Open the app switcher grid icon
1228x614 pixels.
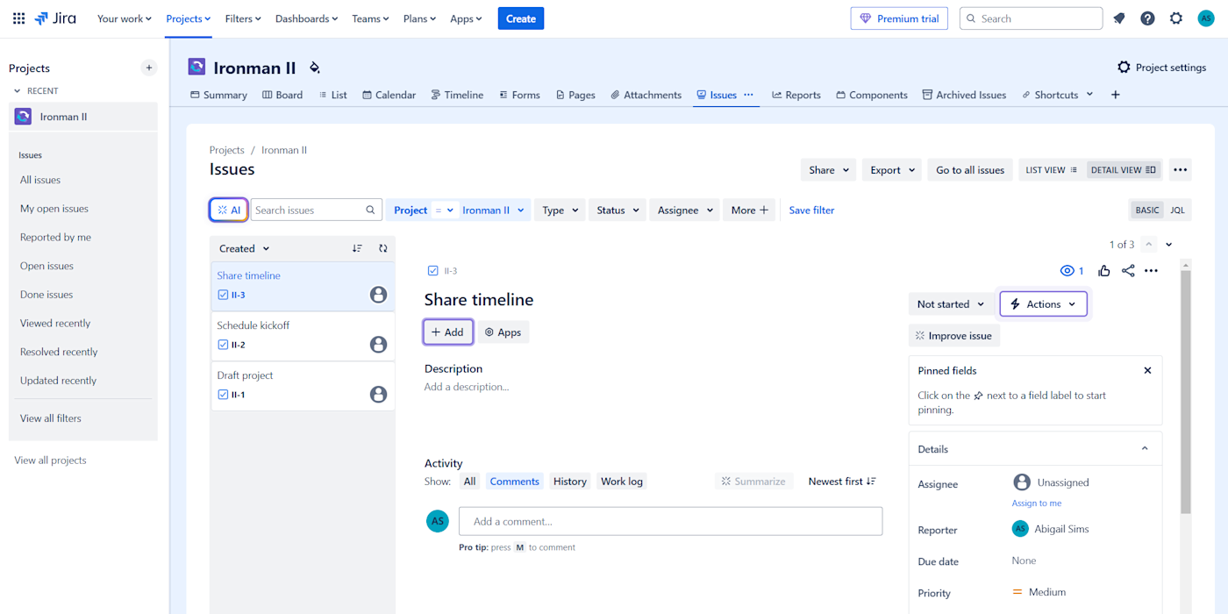pyautogui.click(x=18, y=18)
